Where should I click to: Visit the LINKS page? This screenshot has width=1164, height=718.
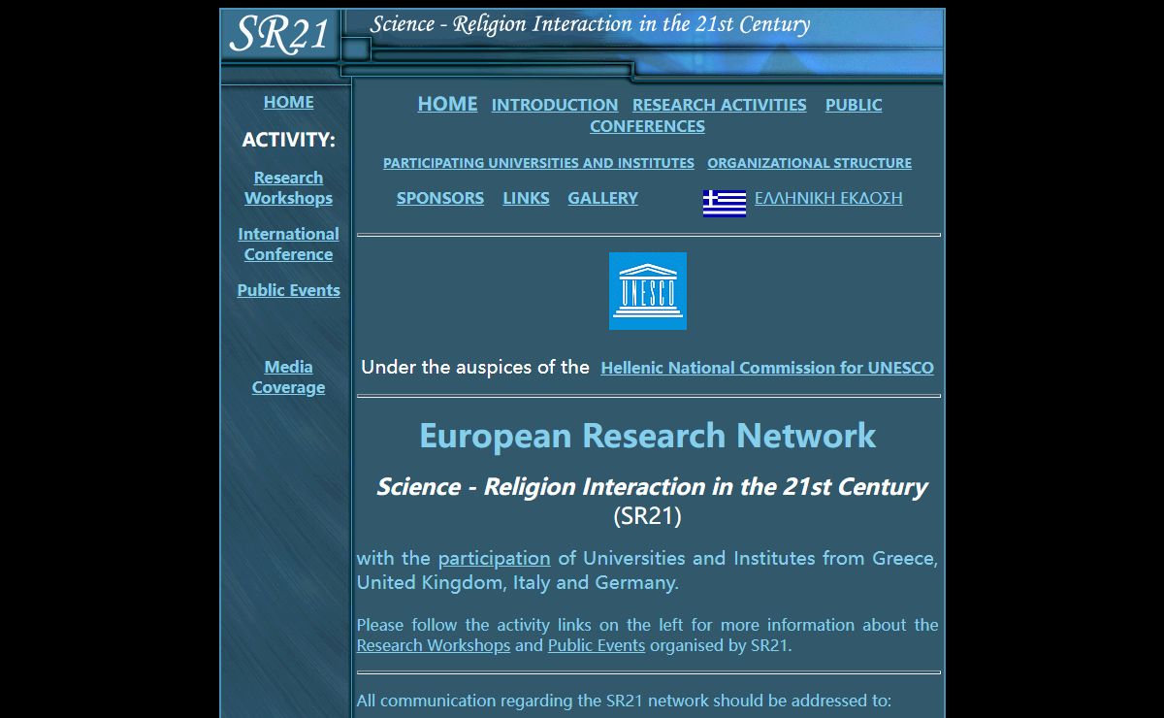(x=526, y=198)
